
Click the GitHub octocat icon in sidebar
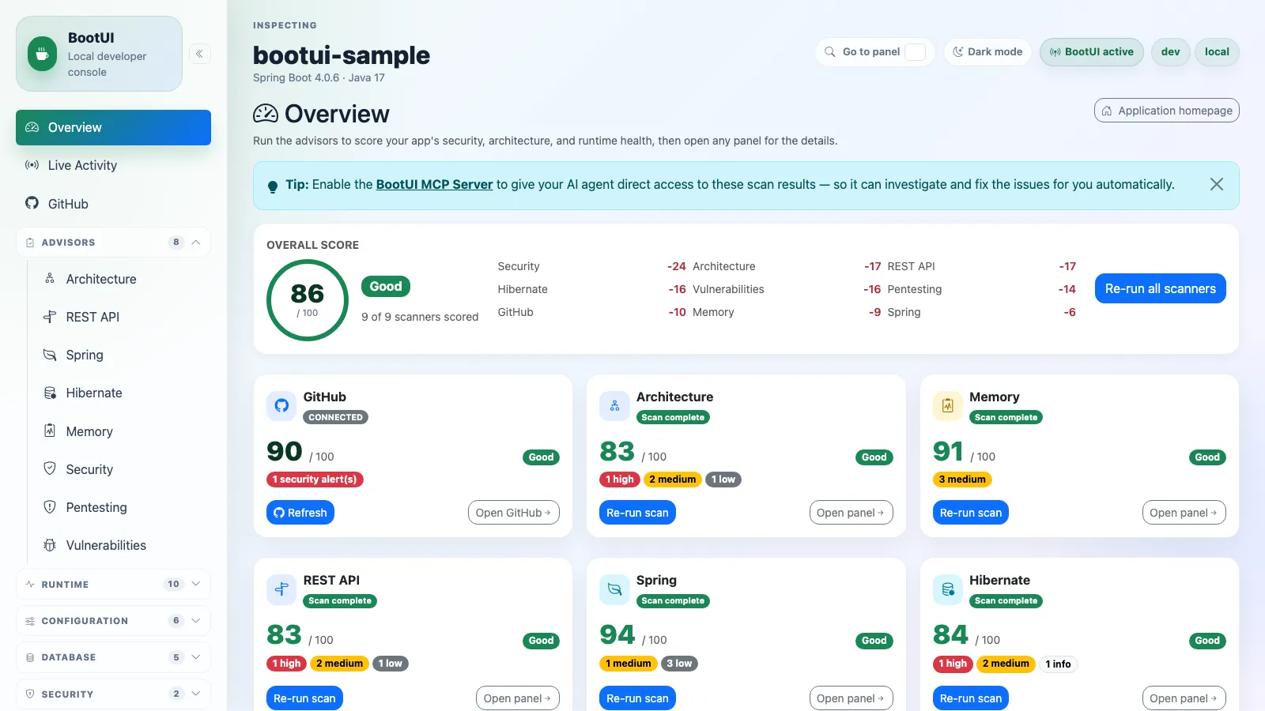pos(32,203)
